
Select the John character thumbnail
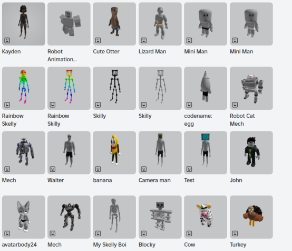pyautogui.click(x=251, y=153)
